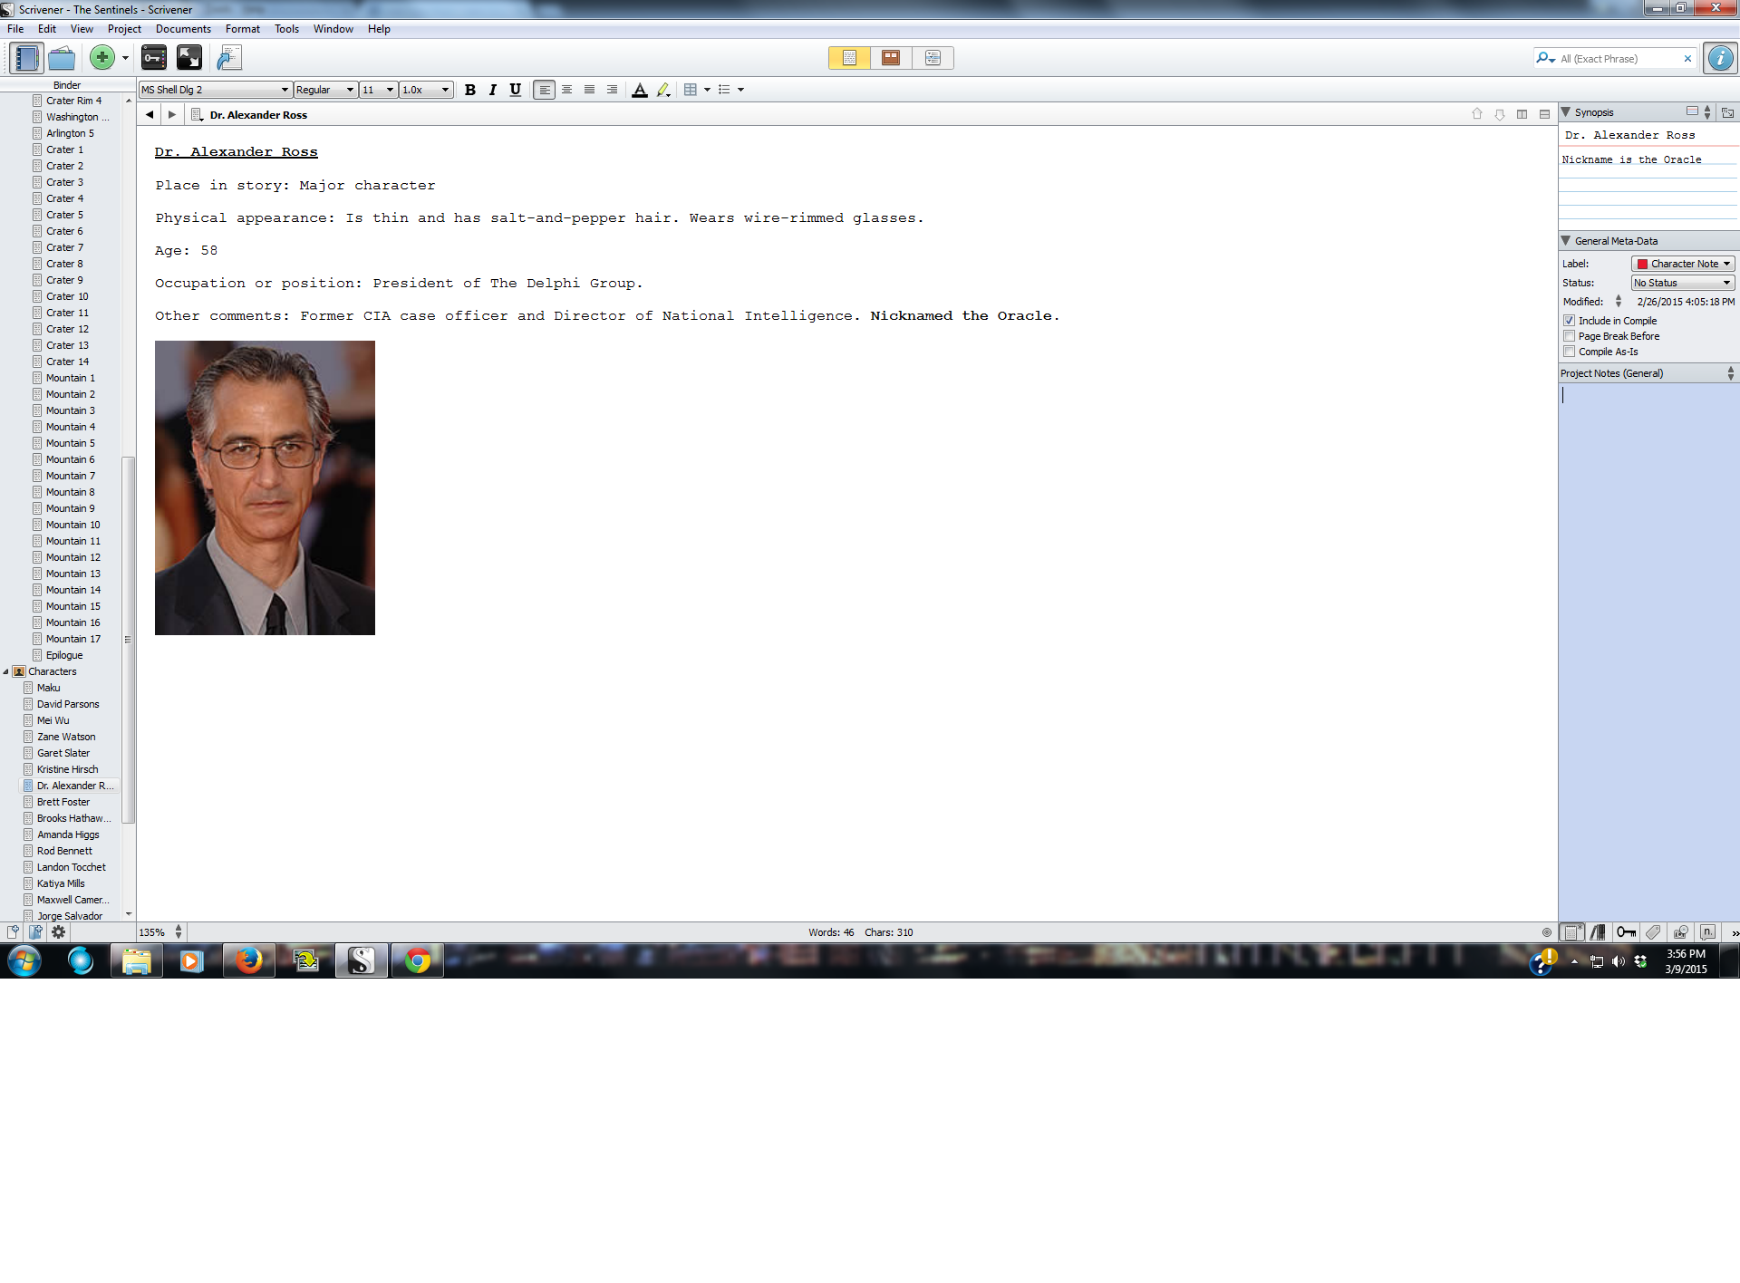Screen dimensions: 1740x1283
Task: Enable Page Break Before checkbox
Action: pyautogui.click(x=1569, y=336)
